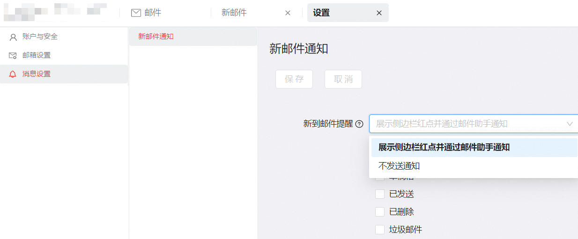Close the 设置 tab
The height and width of the screenshot is (239, 578).
(379, 13)
